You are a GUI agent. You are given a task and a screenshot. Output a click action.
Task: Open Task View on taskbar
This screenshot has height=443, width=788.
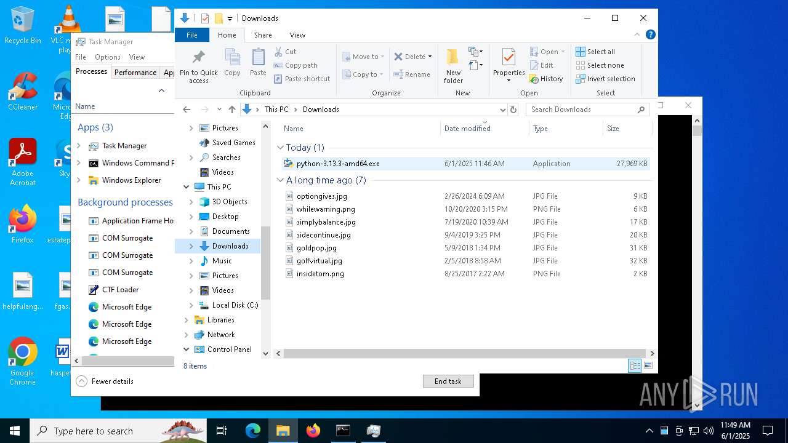pos(222,431)
